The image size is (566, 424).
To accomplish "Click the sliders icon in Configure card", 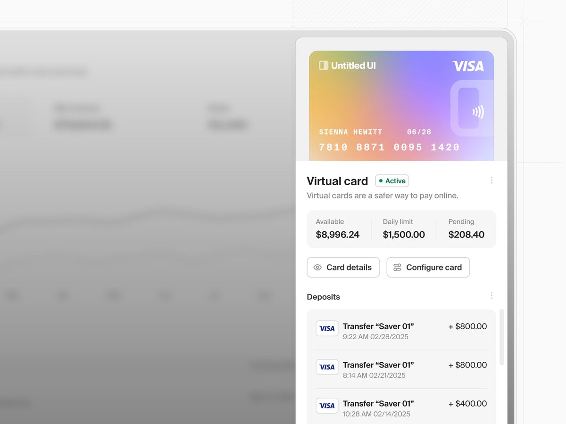I will (397, 268).
